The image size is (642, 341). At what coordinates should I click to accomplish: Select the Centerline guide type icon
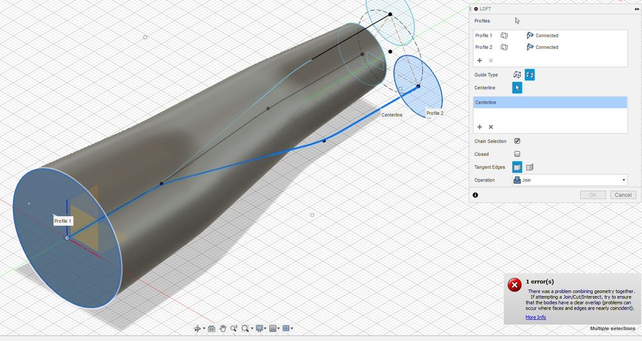(530, 75)
